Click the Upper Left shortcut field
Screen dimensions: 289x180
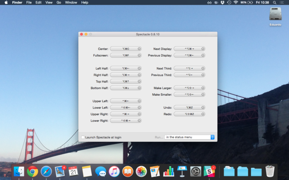tap(126, 101)
